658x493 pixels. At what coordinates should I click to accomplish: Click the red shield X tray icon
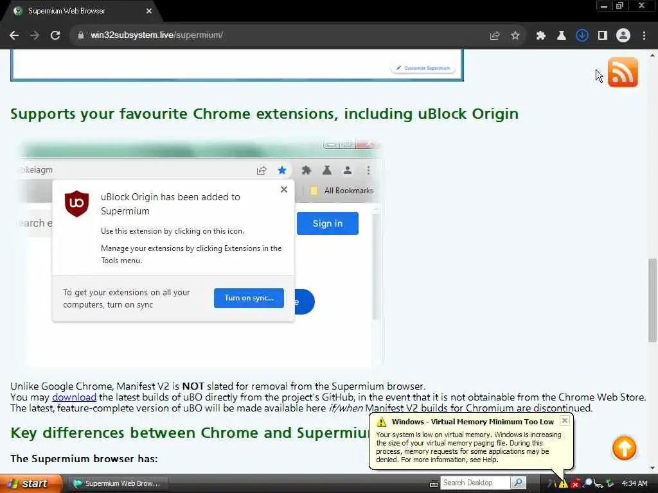point(575,484)
